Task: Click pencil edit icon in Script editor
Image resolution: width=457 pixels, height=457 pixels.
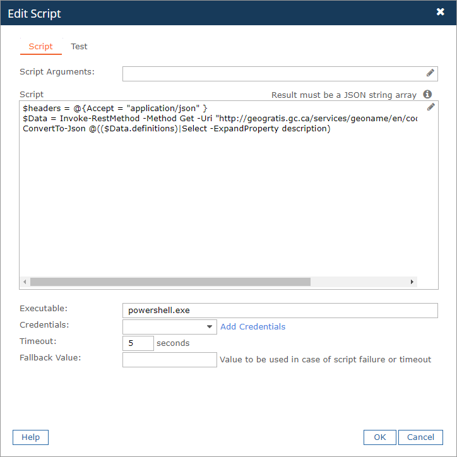Action: point(430,107)
